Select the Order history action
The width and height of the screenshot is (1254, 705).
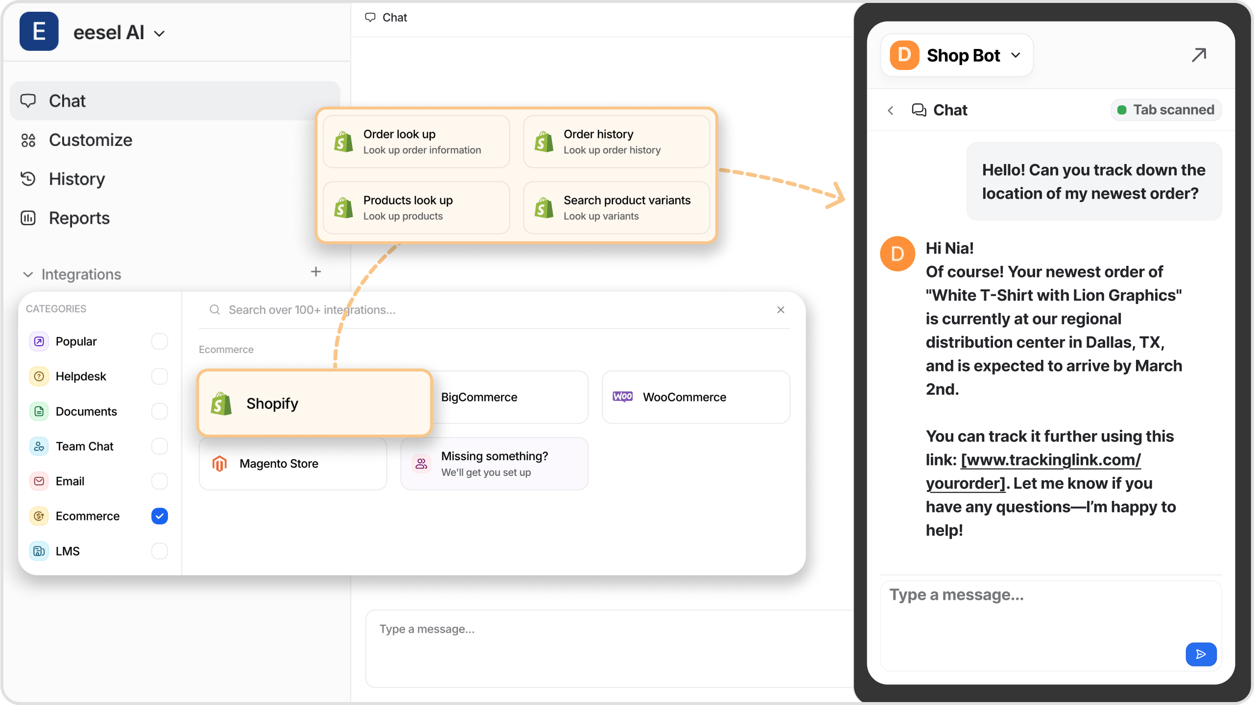click(616, 141)
